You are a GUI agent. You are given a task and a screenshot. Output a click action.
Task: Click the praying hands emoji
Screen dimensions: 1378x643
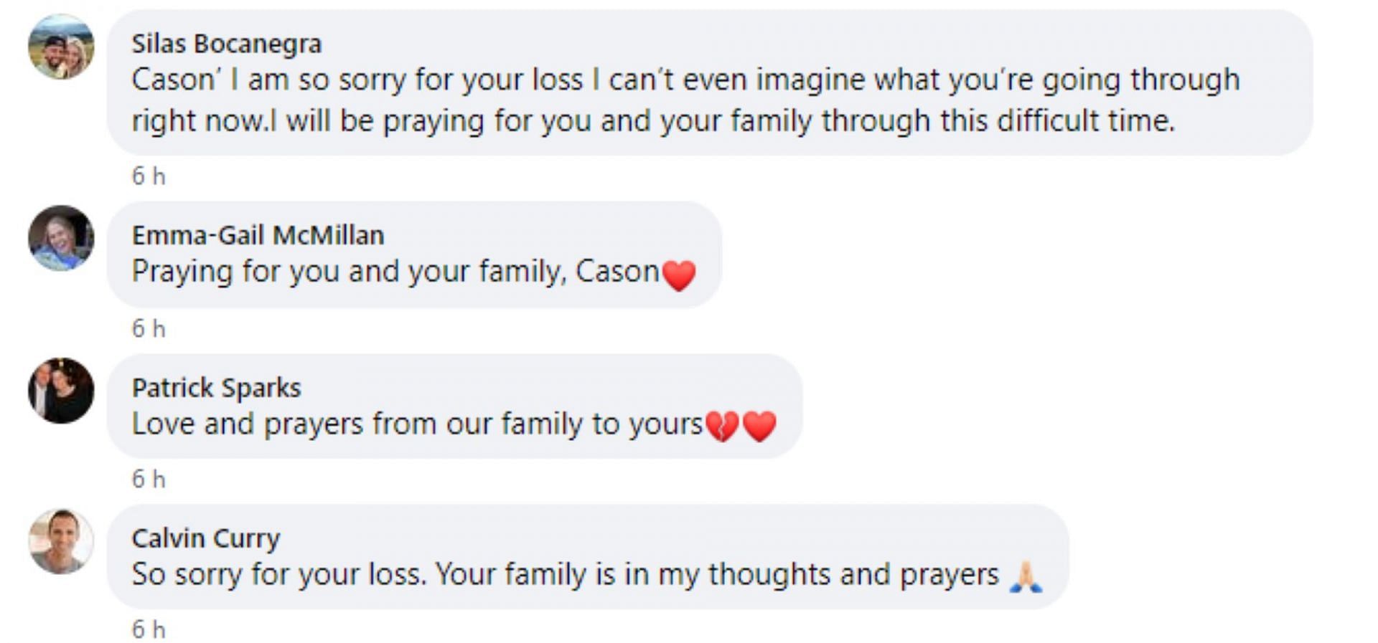click(x=1026, y=576)
